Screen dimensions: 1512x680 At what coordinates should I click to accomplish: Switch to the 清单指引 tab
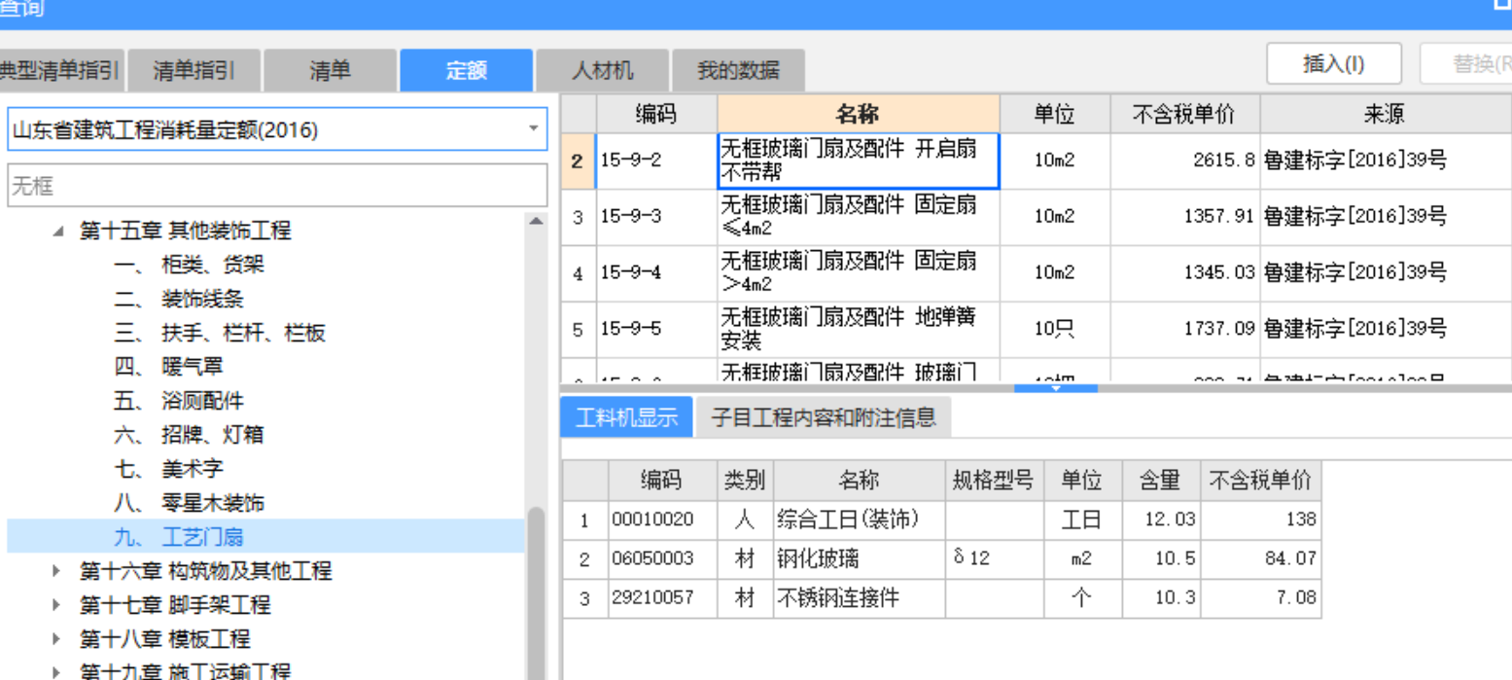click(193, 70)
